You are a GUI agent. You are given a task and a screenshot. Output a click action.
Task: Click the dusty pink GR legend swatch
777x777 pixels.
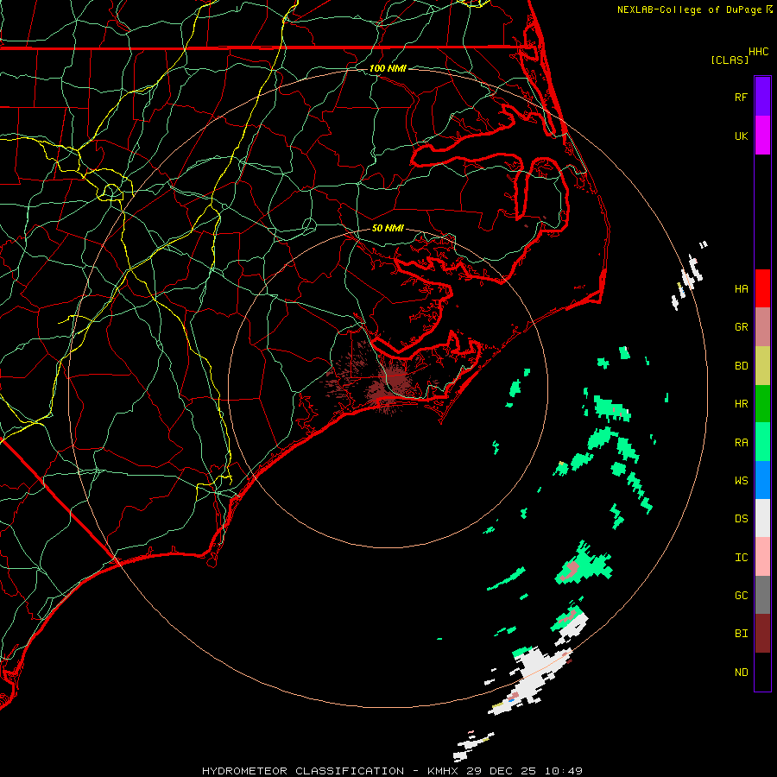click(x=762, y=327)
